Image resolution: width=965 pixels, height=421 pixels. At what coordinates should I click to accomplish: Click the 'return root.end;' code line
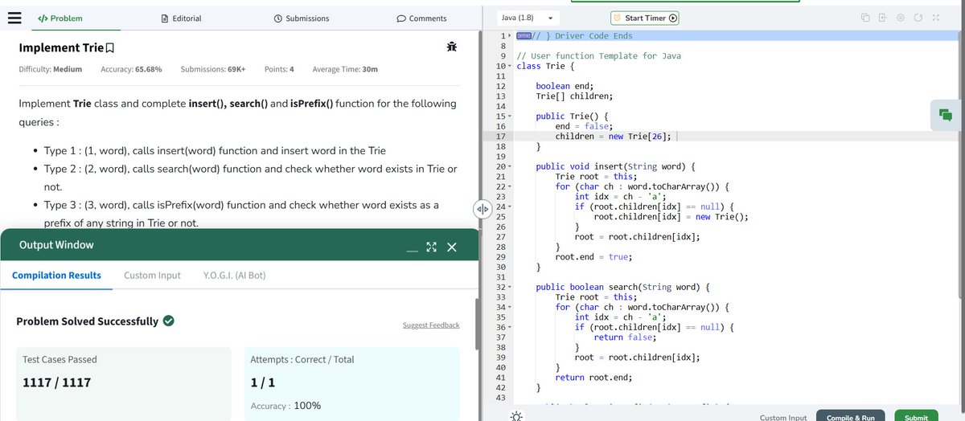pos(593,377)
